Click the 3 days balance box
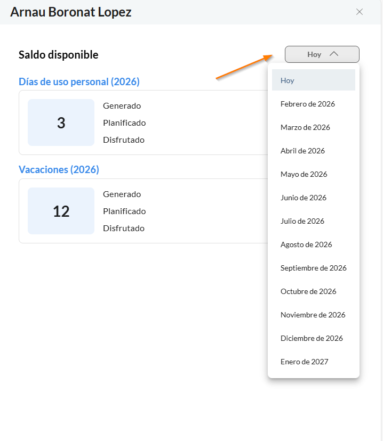 tap(61, 123)
